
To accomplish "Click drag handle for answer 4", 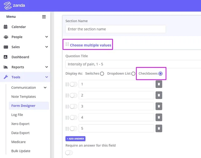I will click(67, 117).
